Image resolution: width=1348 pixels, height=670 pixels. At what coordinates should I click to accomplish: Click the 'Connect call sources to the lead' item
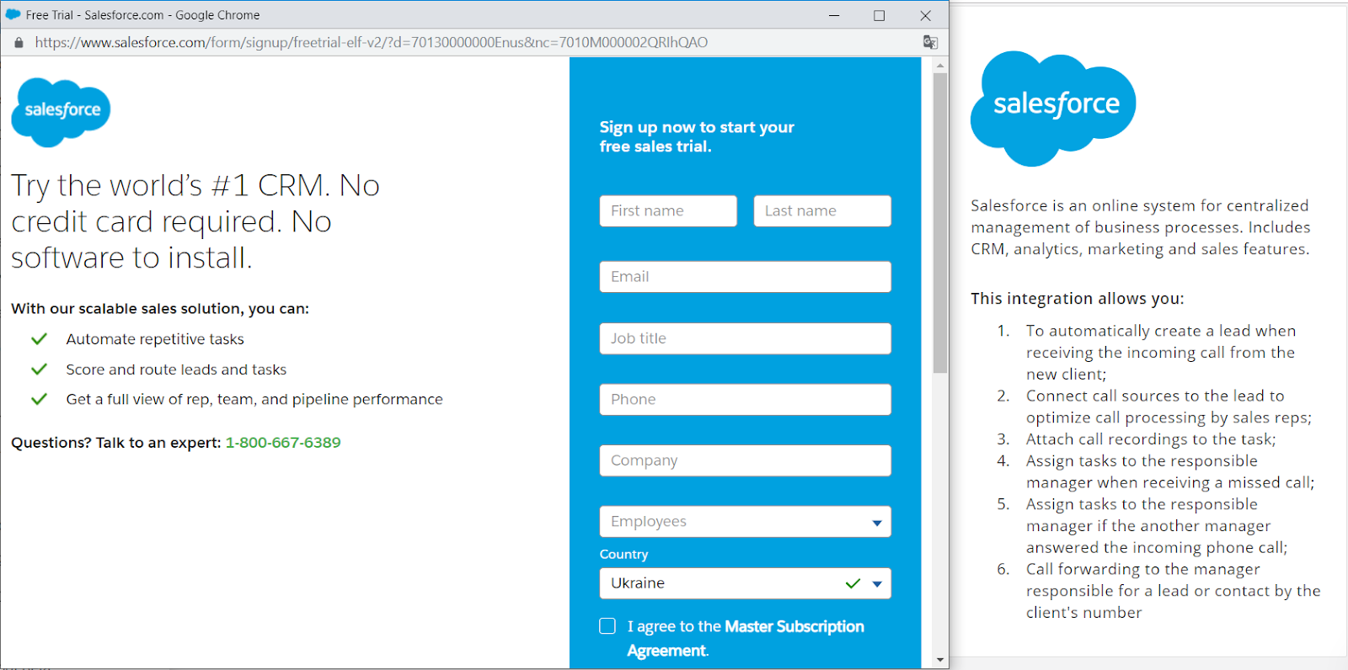[x=1169, y=407]
